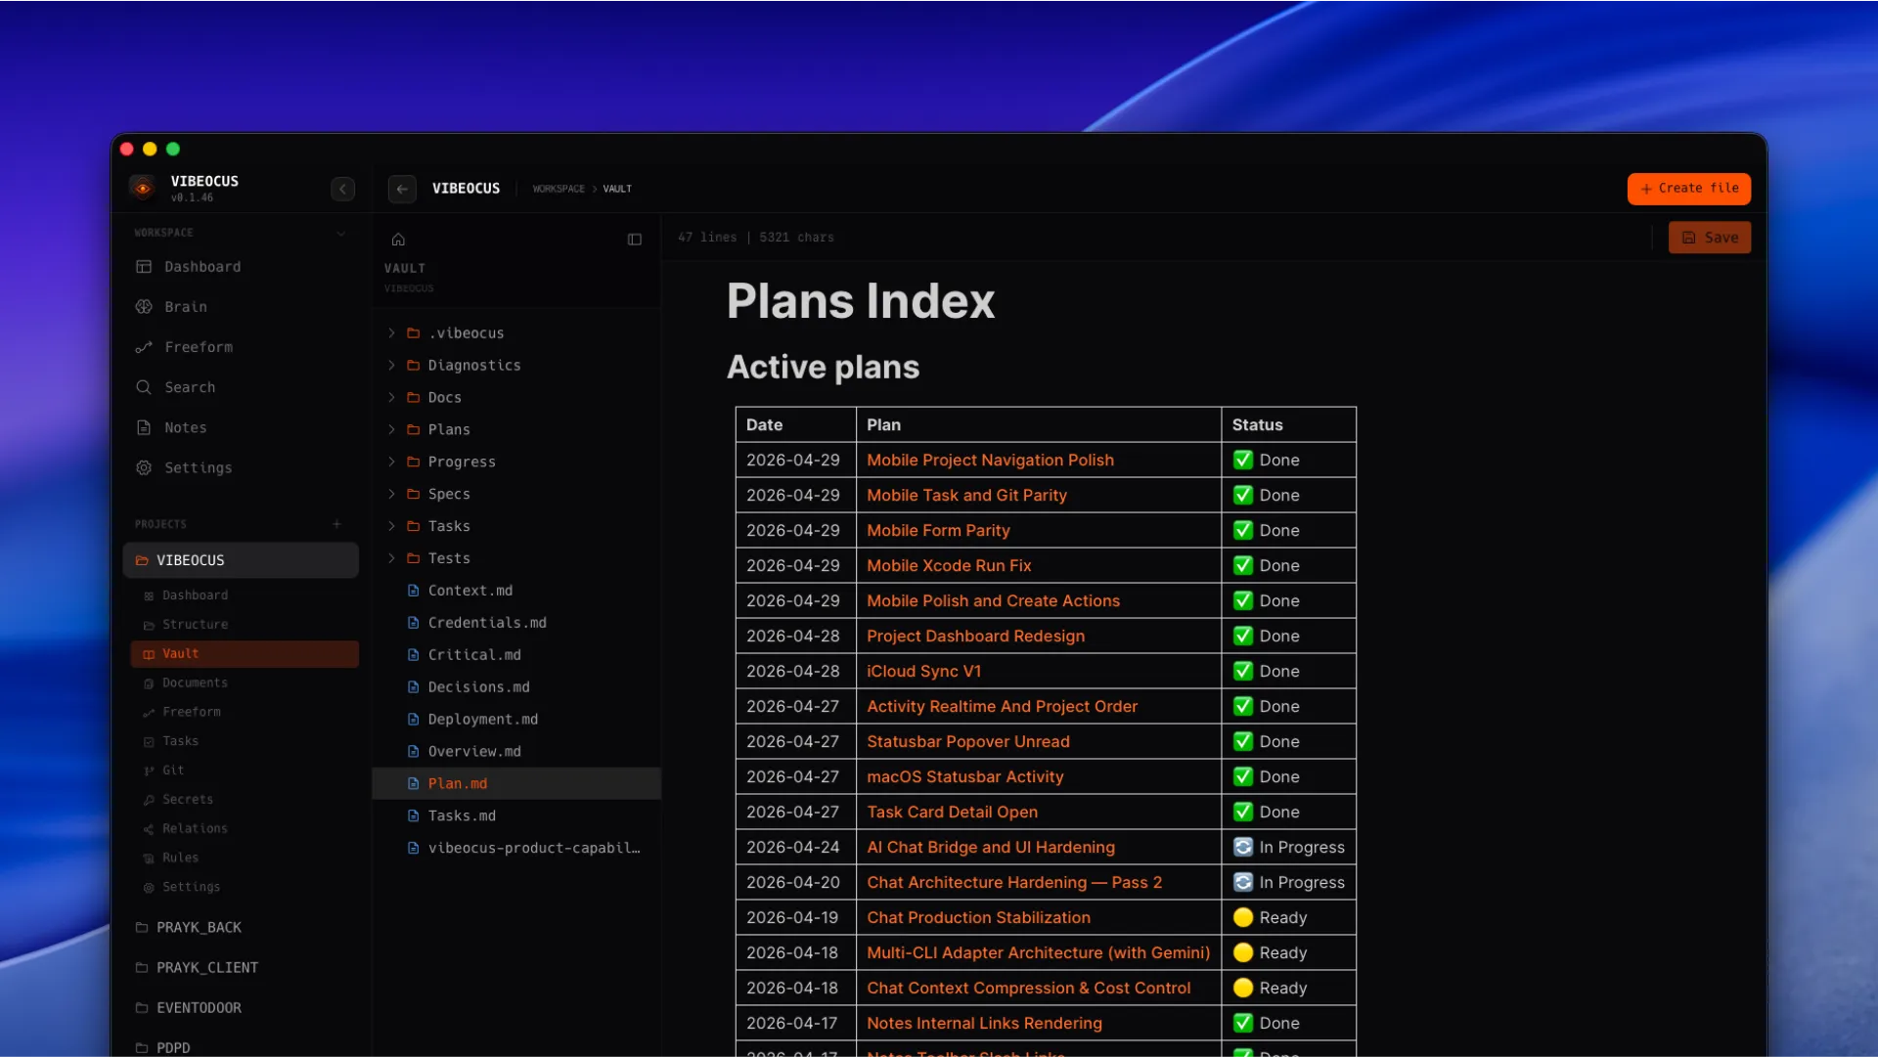Collapse the WORKSPACE section chevron
This screenshot has width=1878, height=1057.
341,233
